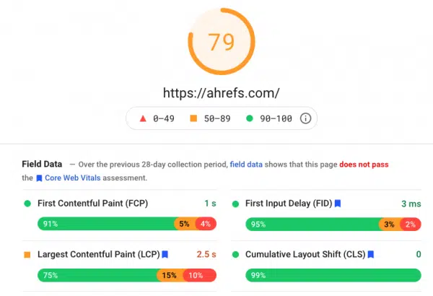Click the green circle 90–100 legend icon

click(250, 118)
